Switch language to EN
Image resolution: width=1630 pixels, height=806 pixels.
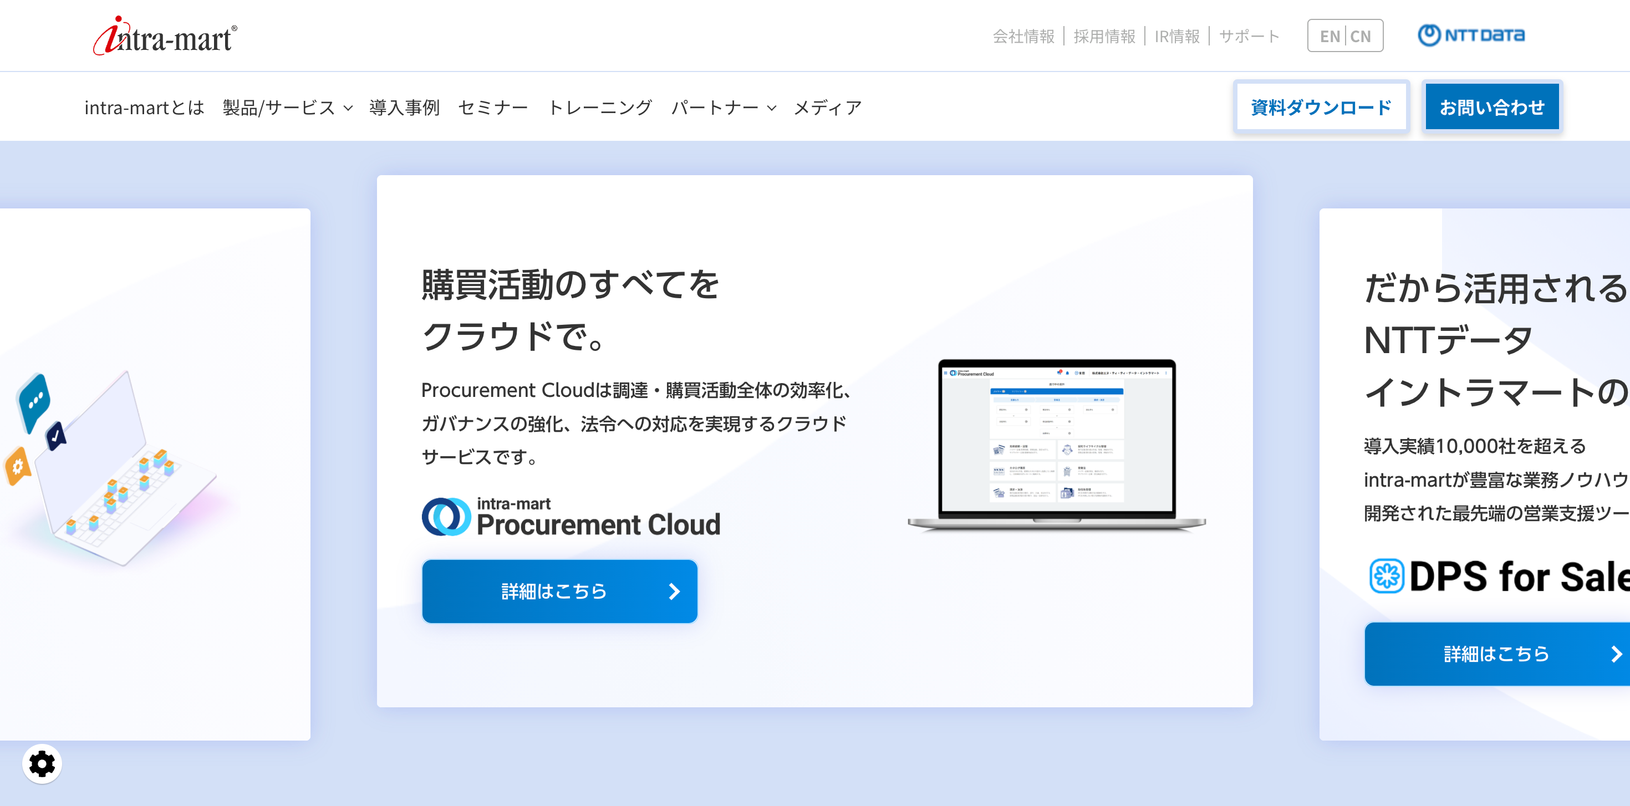[x=1330, y=36]
